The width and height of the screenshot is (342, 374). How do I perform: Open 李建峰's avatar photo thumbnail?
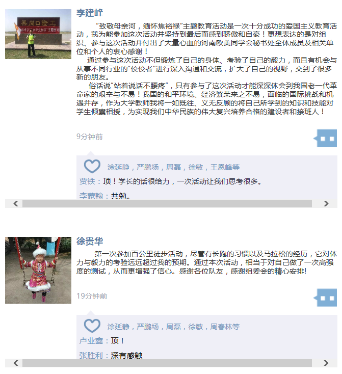click(x=38, y=34)
